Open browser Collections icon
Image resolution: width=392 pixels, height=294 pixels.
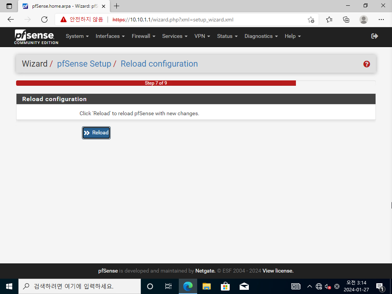(x=346, y=20)
